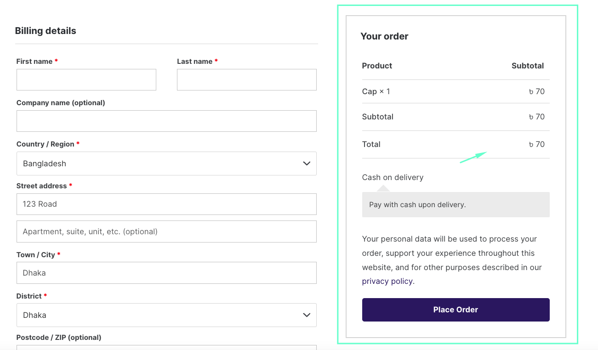The width and height of the screenshot is (598, 350).
Task: Open the District selection dropdown
Action: (166, 315)
